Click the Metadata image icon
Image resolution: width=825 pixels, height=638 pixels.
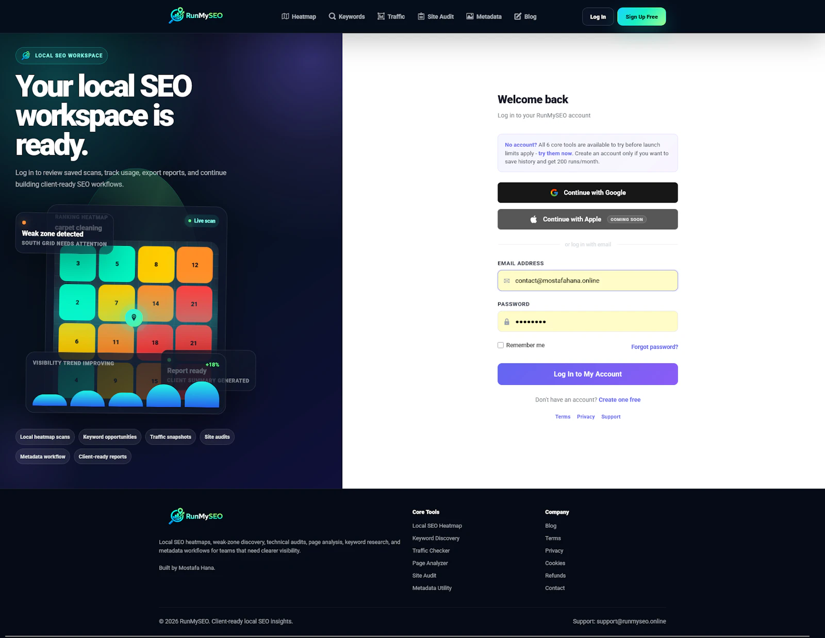470,16
